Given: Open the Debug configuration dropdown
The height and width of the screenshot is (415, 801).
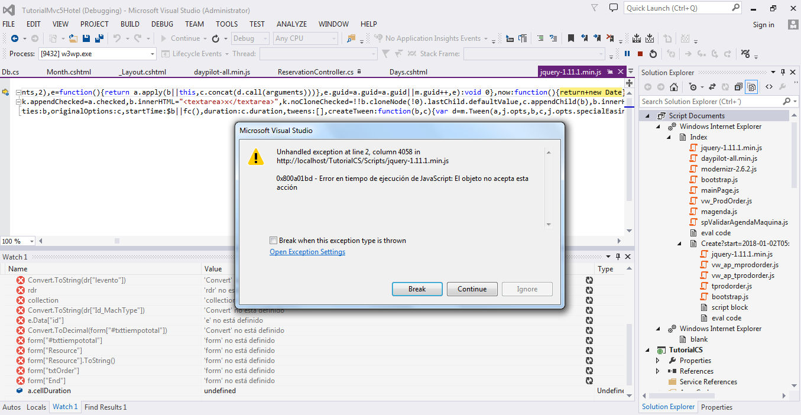Looking at the screenshot, I should point(251,38).
